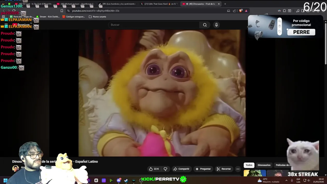Open new browser tab with plus button
The height and width of the screenshot is (184, 327).
point(225,4)
